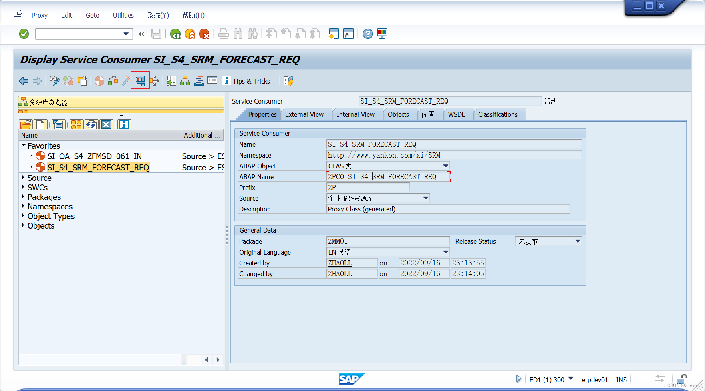Switch to the WSDL tab
Screen dimensions: 705x391
pyautogui.click(x=456, y=114)
